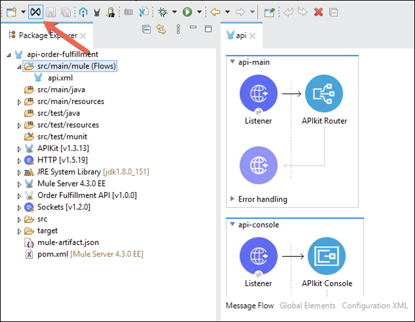Click the Forward navigation arrow
Viewport: 415px width, 322px height.
tap(240, 12)
